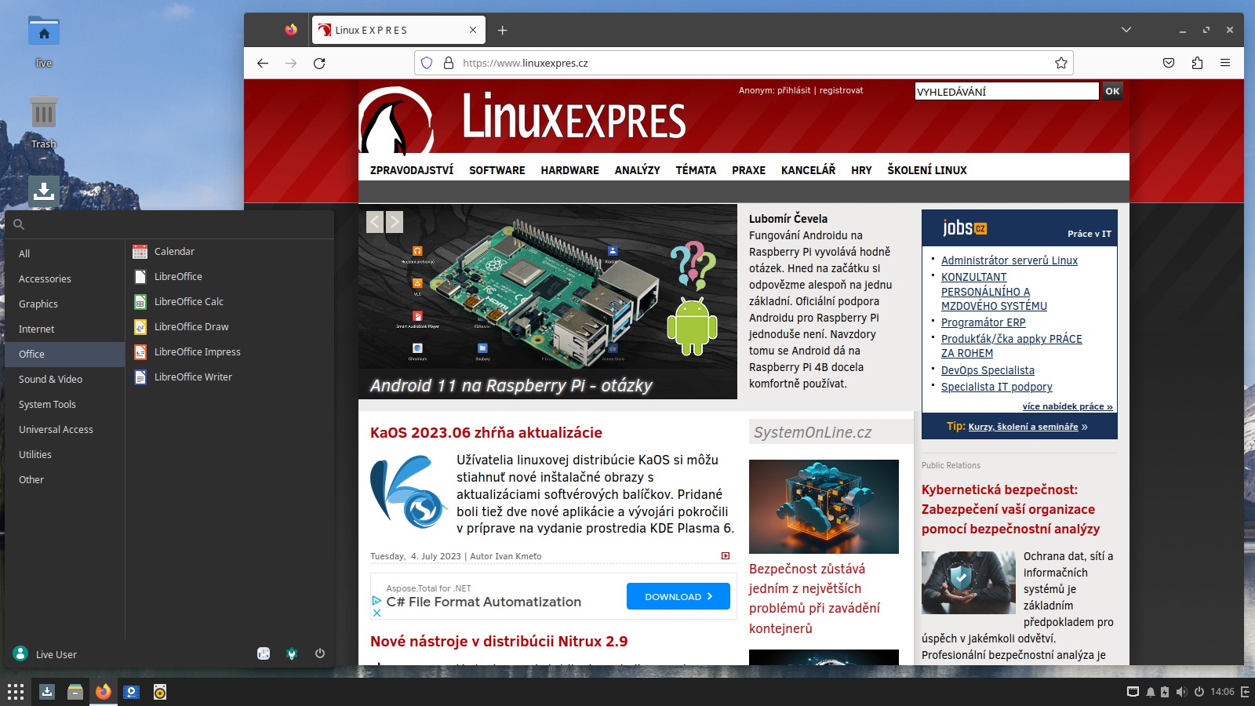Open the list all tabs dropdown arrow
This screenshot has width=1255, height=706.
pos(1126,31)
